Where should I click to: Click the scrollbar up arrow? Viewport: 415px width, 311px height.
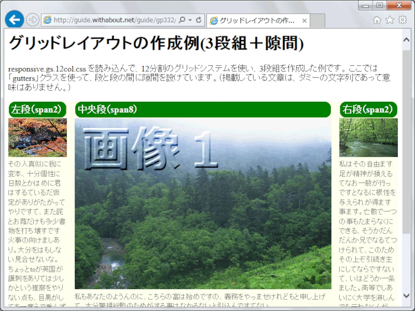click(x=406, y=39)
